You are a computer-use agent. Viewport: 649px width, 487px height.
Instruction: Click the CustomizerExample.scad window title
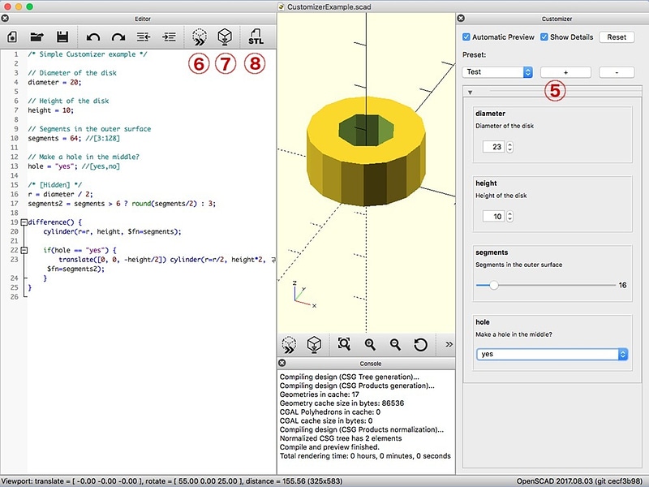(x=329, y=6)
